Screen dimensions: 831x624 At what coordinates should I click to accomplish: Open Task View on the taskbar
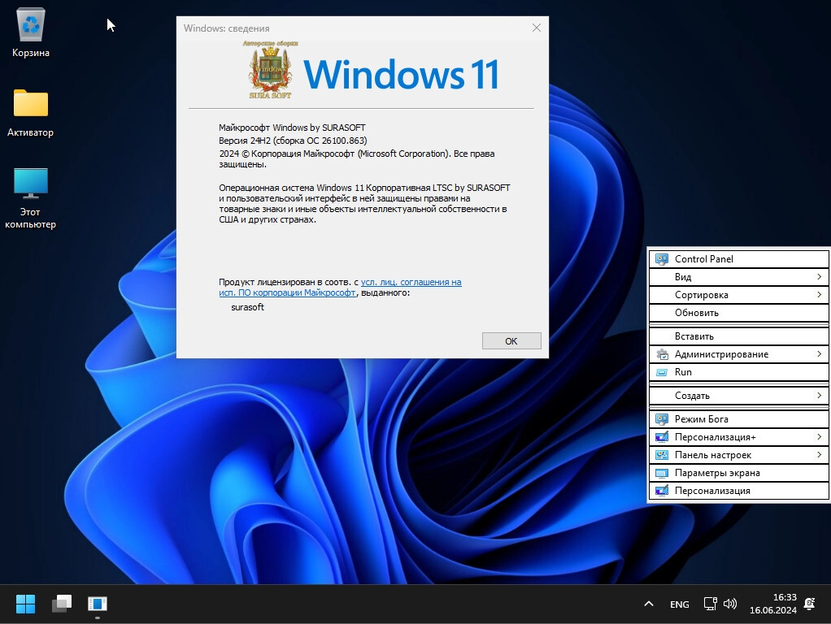click(x=62, y=604)
